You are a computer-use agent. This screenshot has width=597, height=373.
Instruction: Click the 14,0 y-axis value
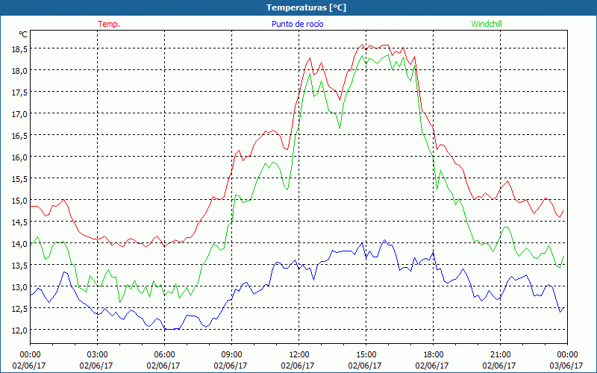pyautogui.click(x=19, y=244)
